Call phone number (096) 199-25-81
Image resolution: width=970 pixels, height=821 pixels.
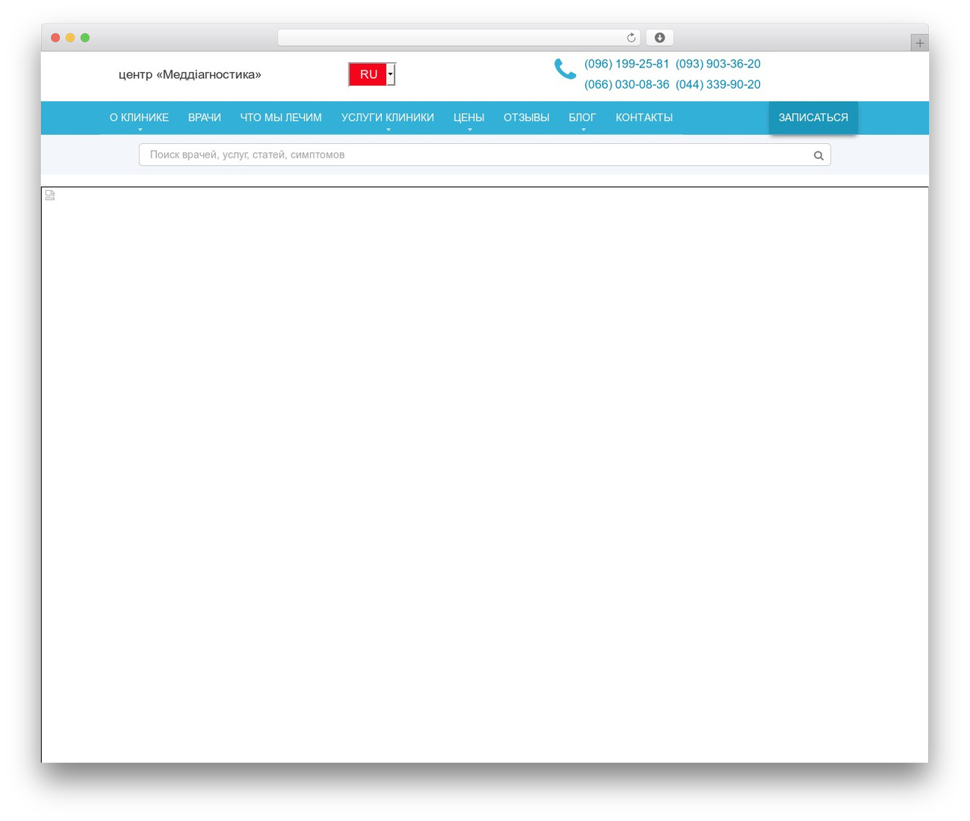click(627, 64)
